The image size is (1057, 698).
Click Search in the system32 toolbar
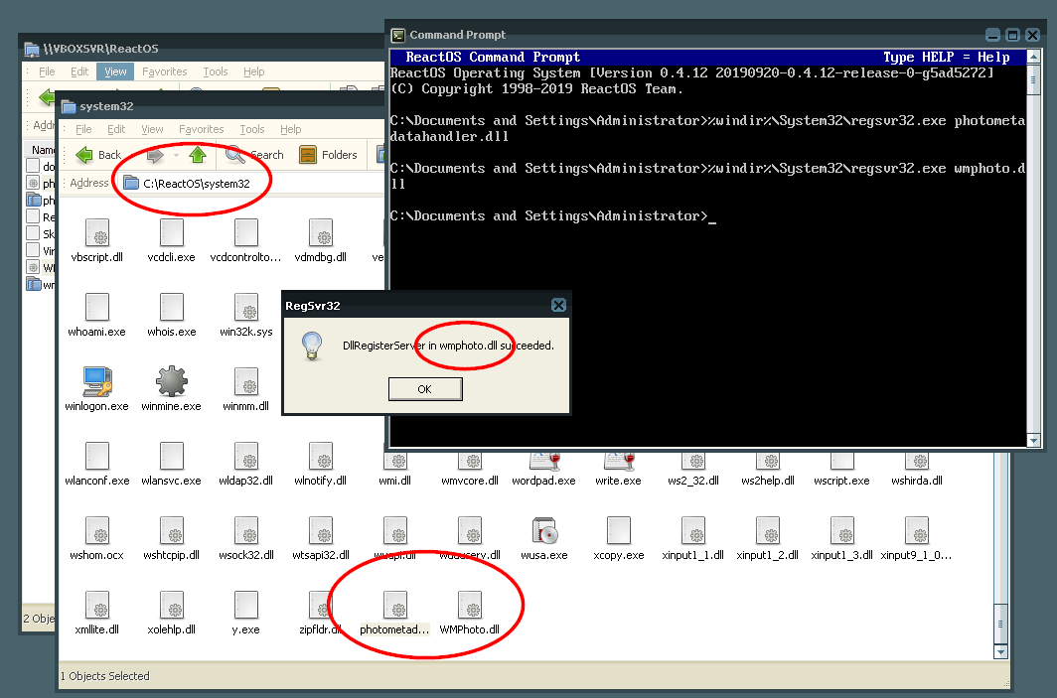pos(254,155)
